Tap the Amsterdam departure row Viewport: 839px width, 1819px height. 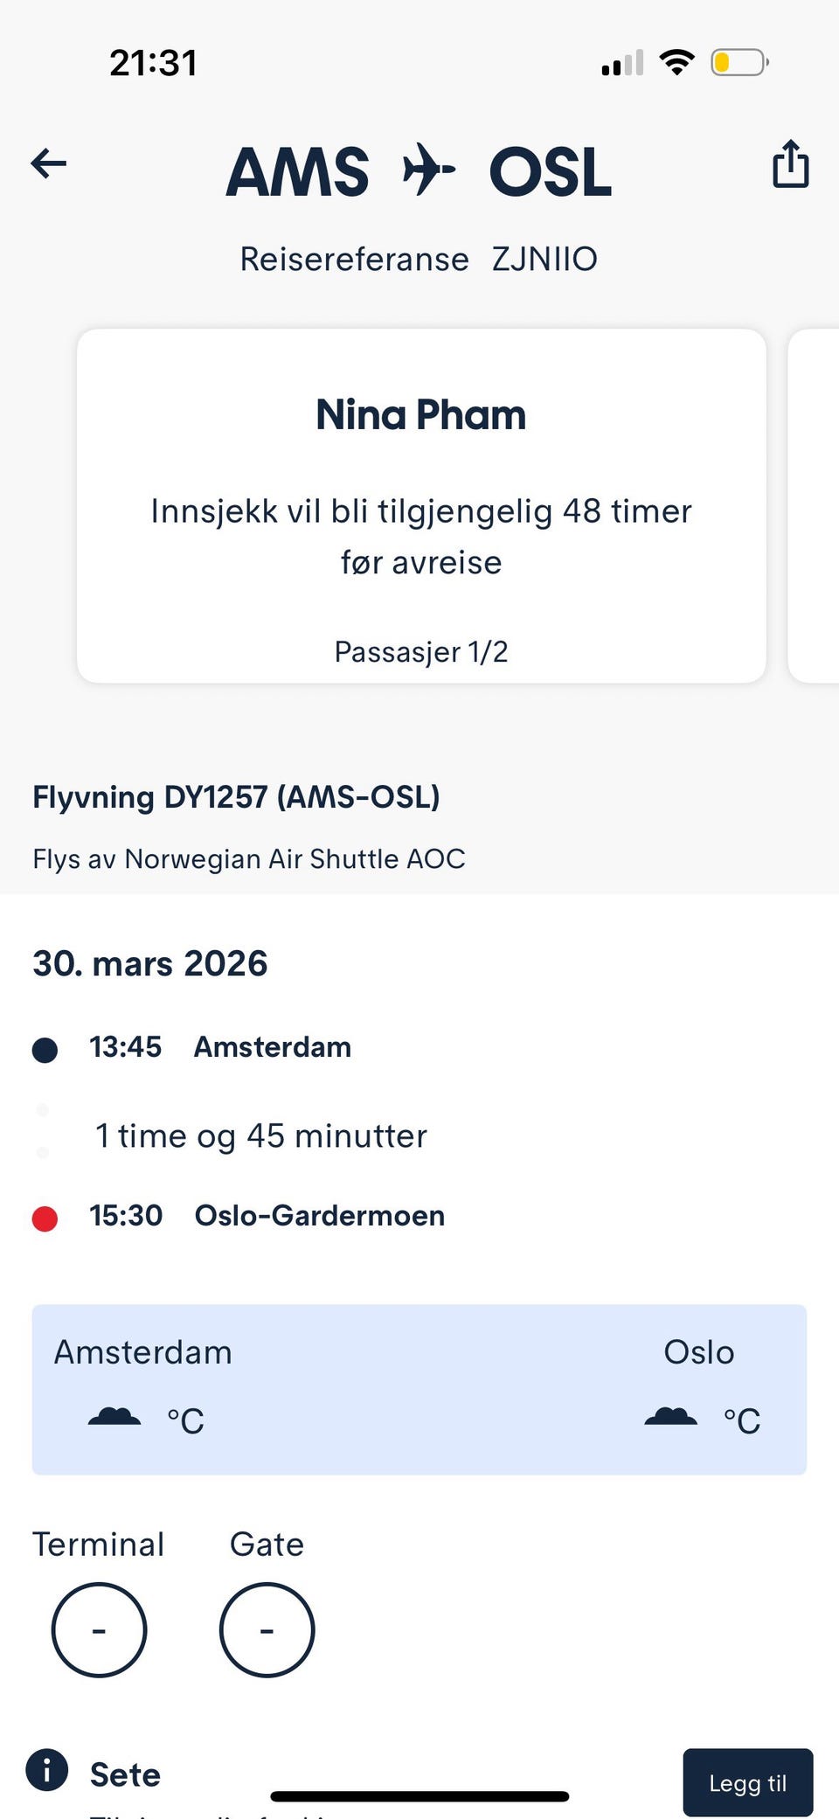coord(272,1047)
